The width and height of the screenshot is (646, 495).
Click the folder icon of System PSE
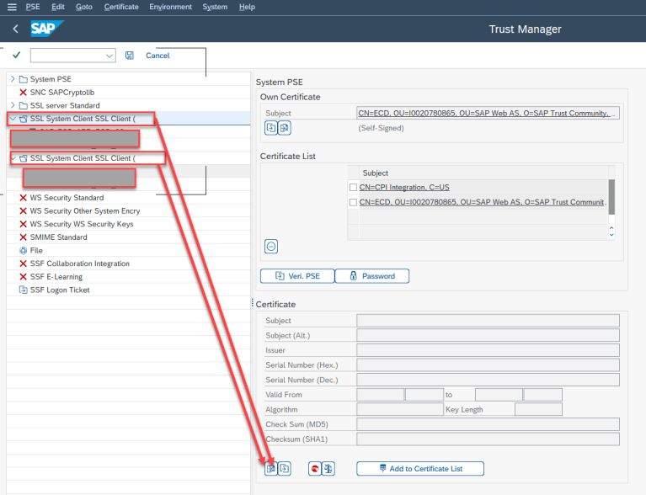click(x=24, y=79)
